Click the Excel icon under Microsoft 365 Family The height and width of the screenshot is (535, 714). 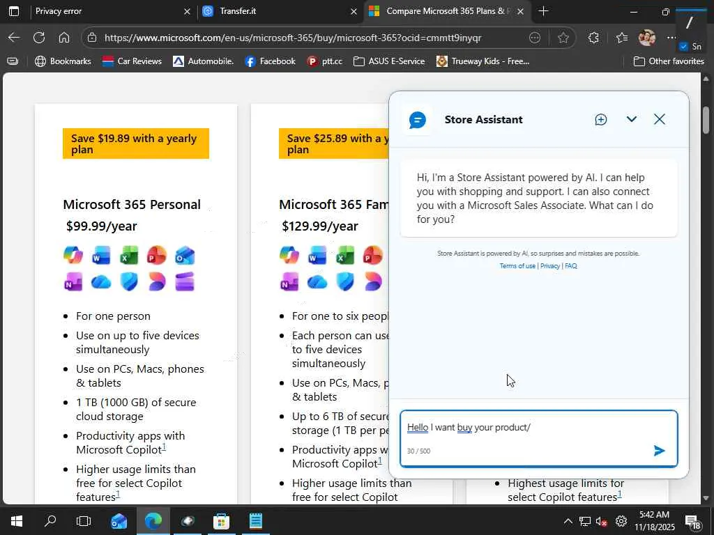point(344,255)
